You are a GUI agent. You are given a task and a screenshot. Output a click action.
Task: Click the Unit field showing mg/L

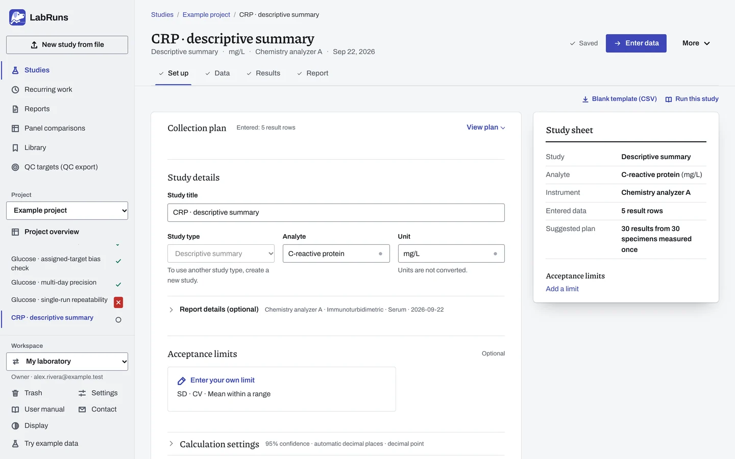pos(451,253)
